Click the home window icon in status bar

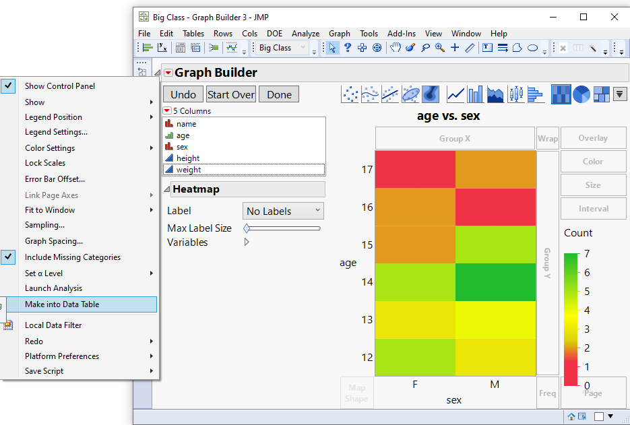(x=571, y=416)
